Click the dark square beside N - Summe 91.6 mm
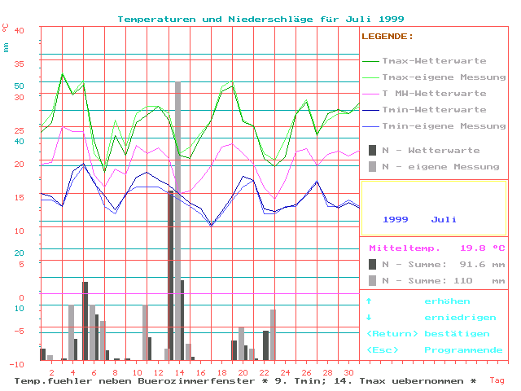Screen dimensions: 521x391 (x=373, y=264)
